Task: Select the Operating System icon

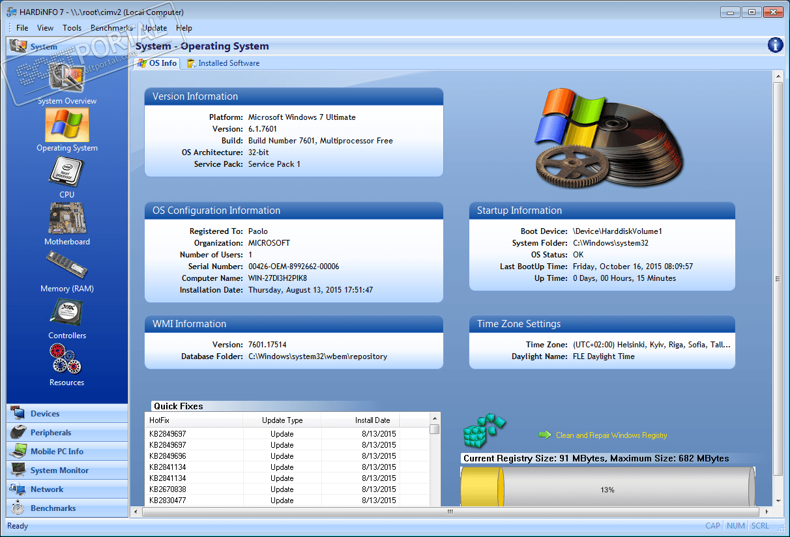Action: pyautogui.click(x=66, y=124)
